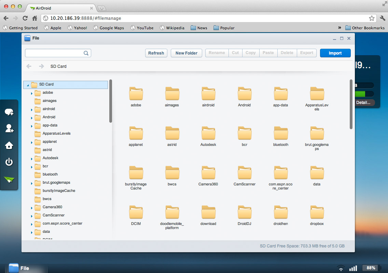Open the search magnifier in File window
Viewport: 388px width, 273px height.
pyautogui.click(x=86, y=53)
